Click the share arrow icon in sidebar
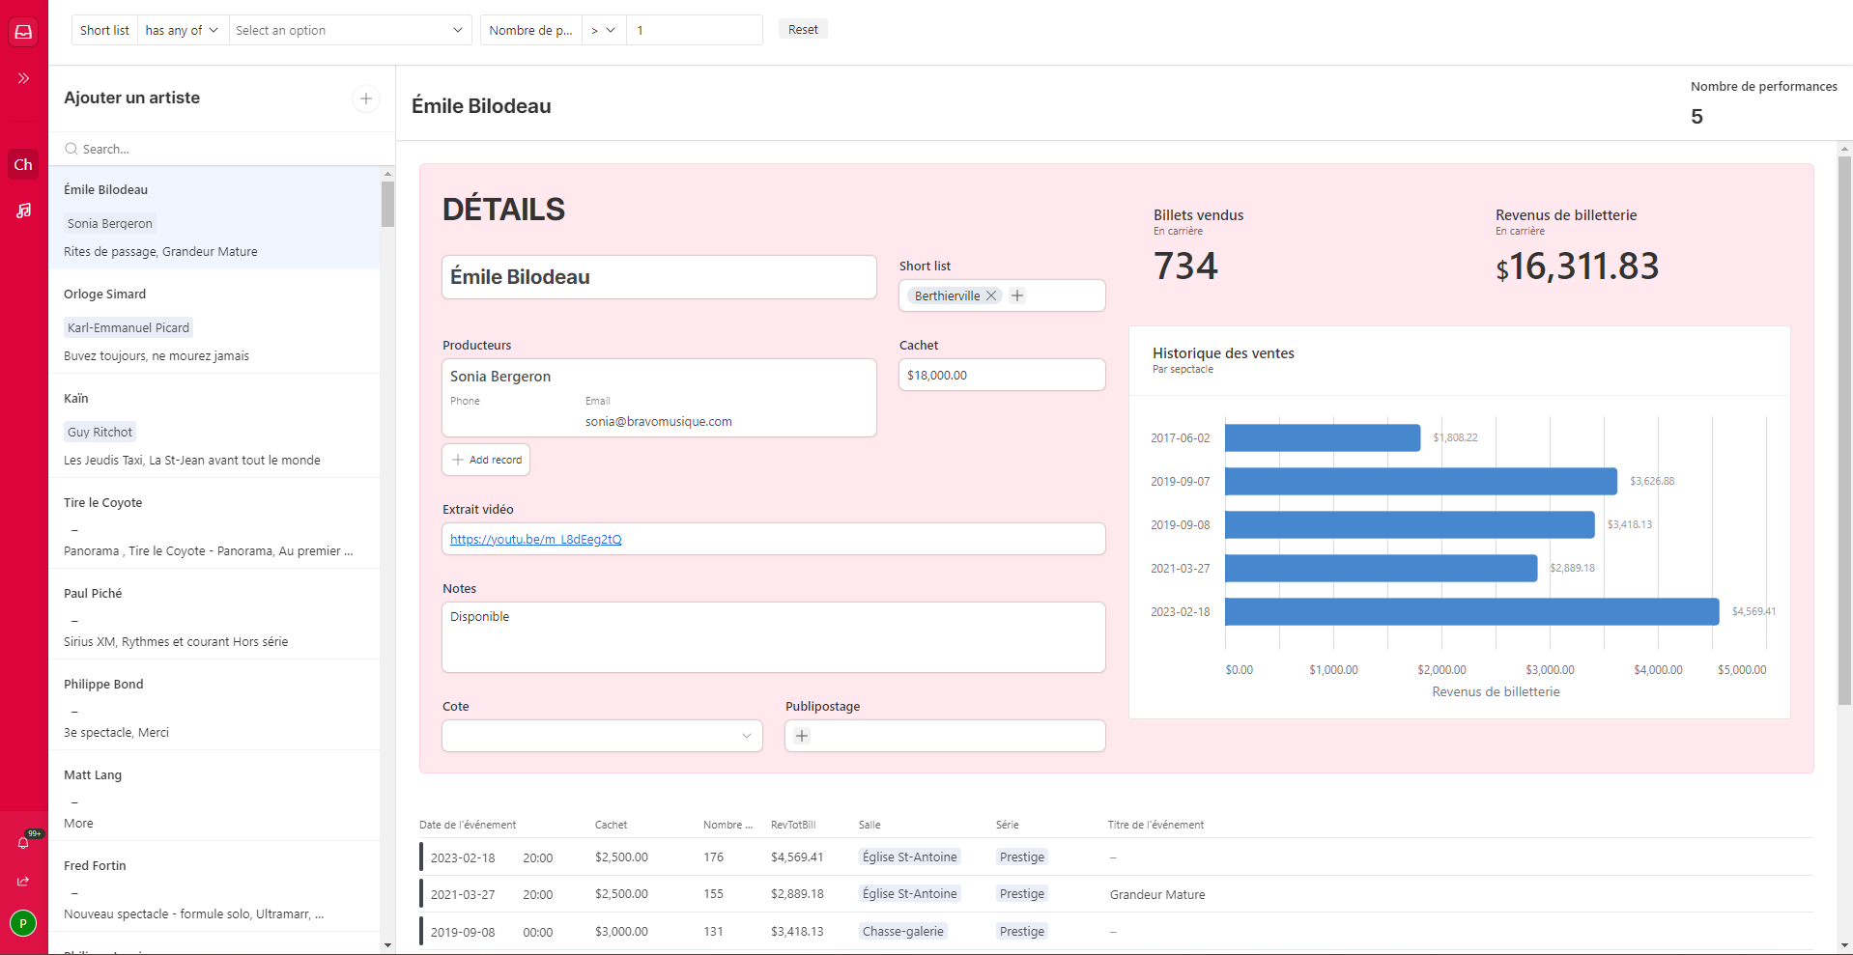This screenshot has width=1853, height=955. [23, 881]
